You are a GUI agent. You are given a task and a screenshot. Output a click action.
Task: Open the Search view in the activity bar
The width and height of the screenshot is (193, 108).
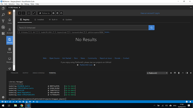click(3, 15)
